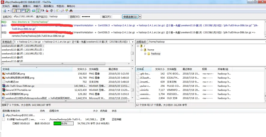Image resolution: width=266 pixels, height=137 pixels.
Task: Sort remote files by 权限 column
Action: (209, 69)
